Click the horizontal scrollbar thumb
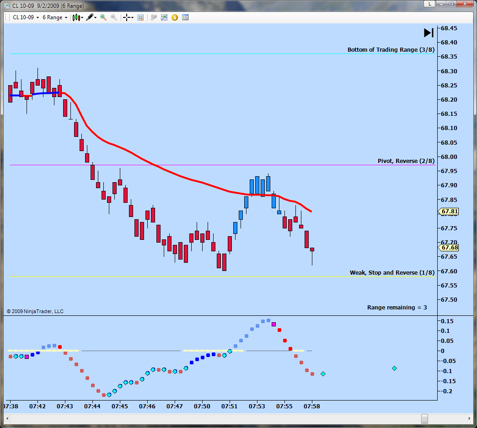This screenshot has width=477, height=428. [x=425, y=419]
